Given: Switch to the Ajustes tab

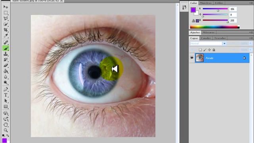Looking at the screenshot, I should point(195,33).
